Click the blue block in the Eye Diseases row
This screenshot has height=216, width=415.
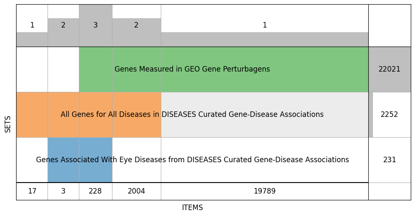[80, 169]
